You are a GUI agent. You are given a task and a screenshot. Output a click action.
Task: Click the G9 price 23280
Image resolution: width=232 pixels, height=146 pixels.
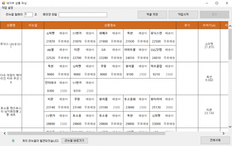pos(104,58)
